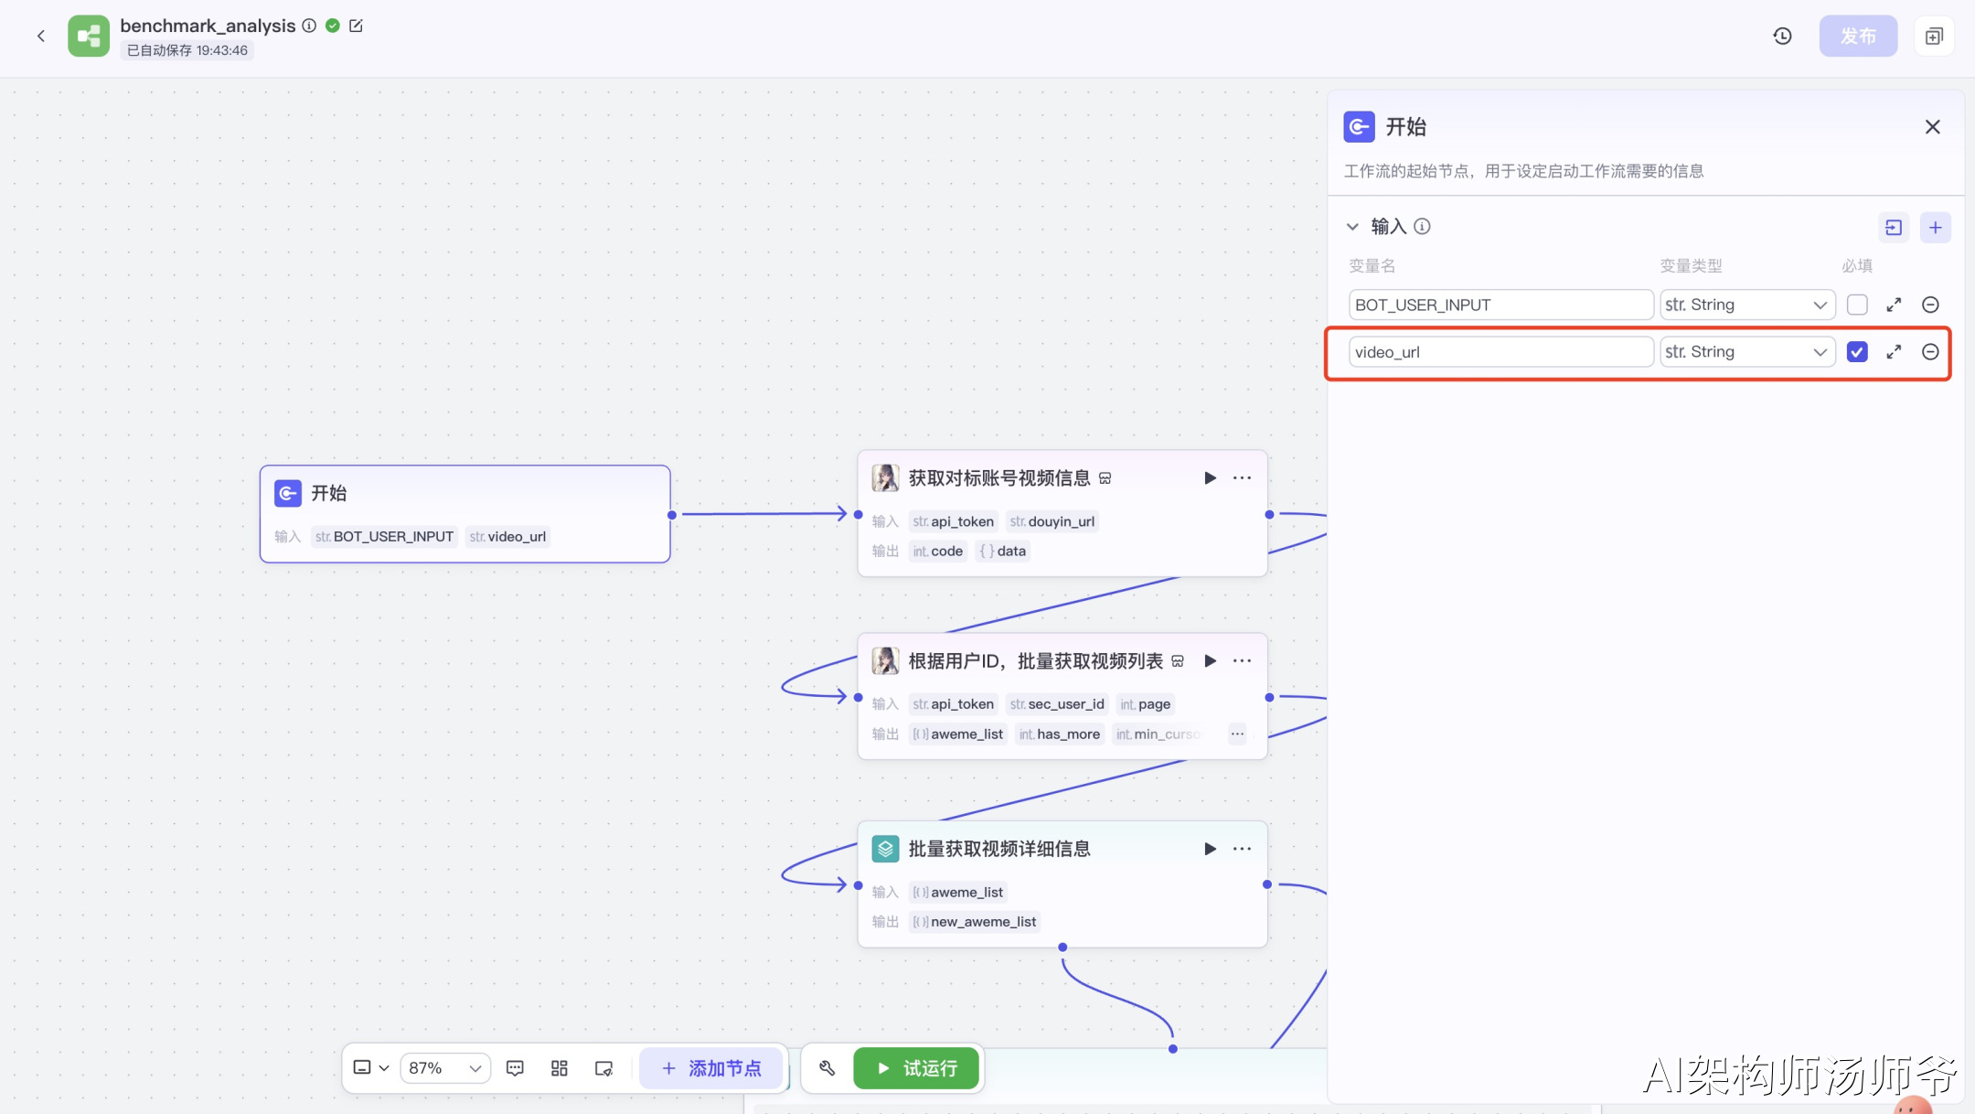Open the 87% zoom level dropdown
Screen dimensions: 1975x1114
pyautogui.click(x=444, y=1067)
